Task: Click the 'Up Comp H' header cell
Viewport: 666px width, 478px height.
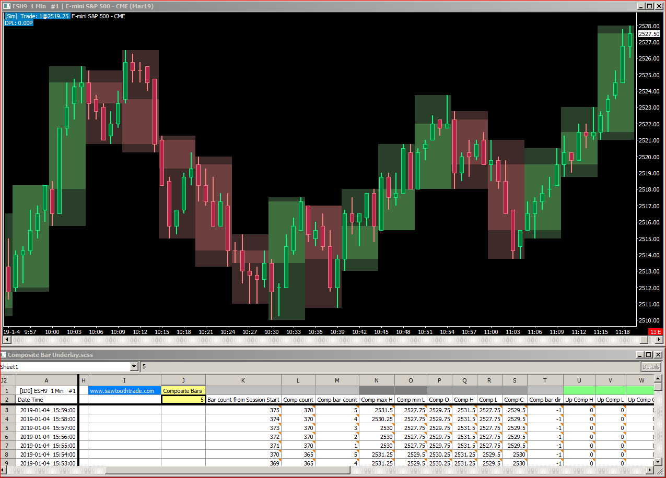Action: coord(579,400)
